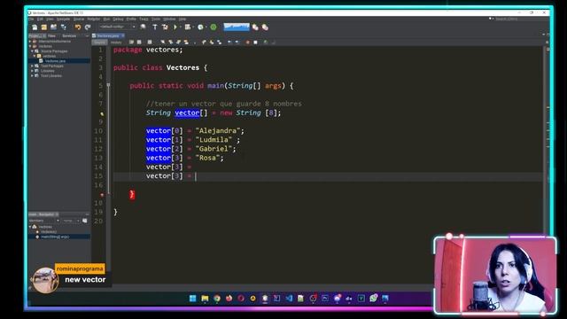
Task: Expand the Libraries node
Action: pyautogui.click(x=33, y=71)
